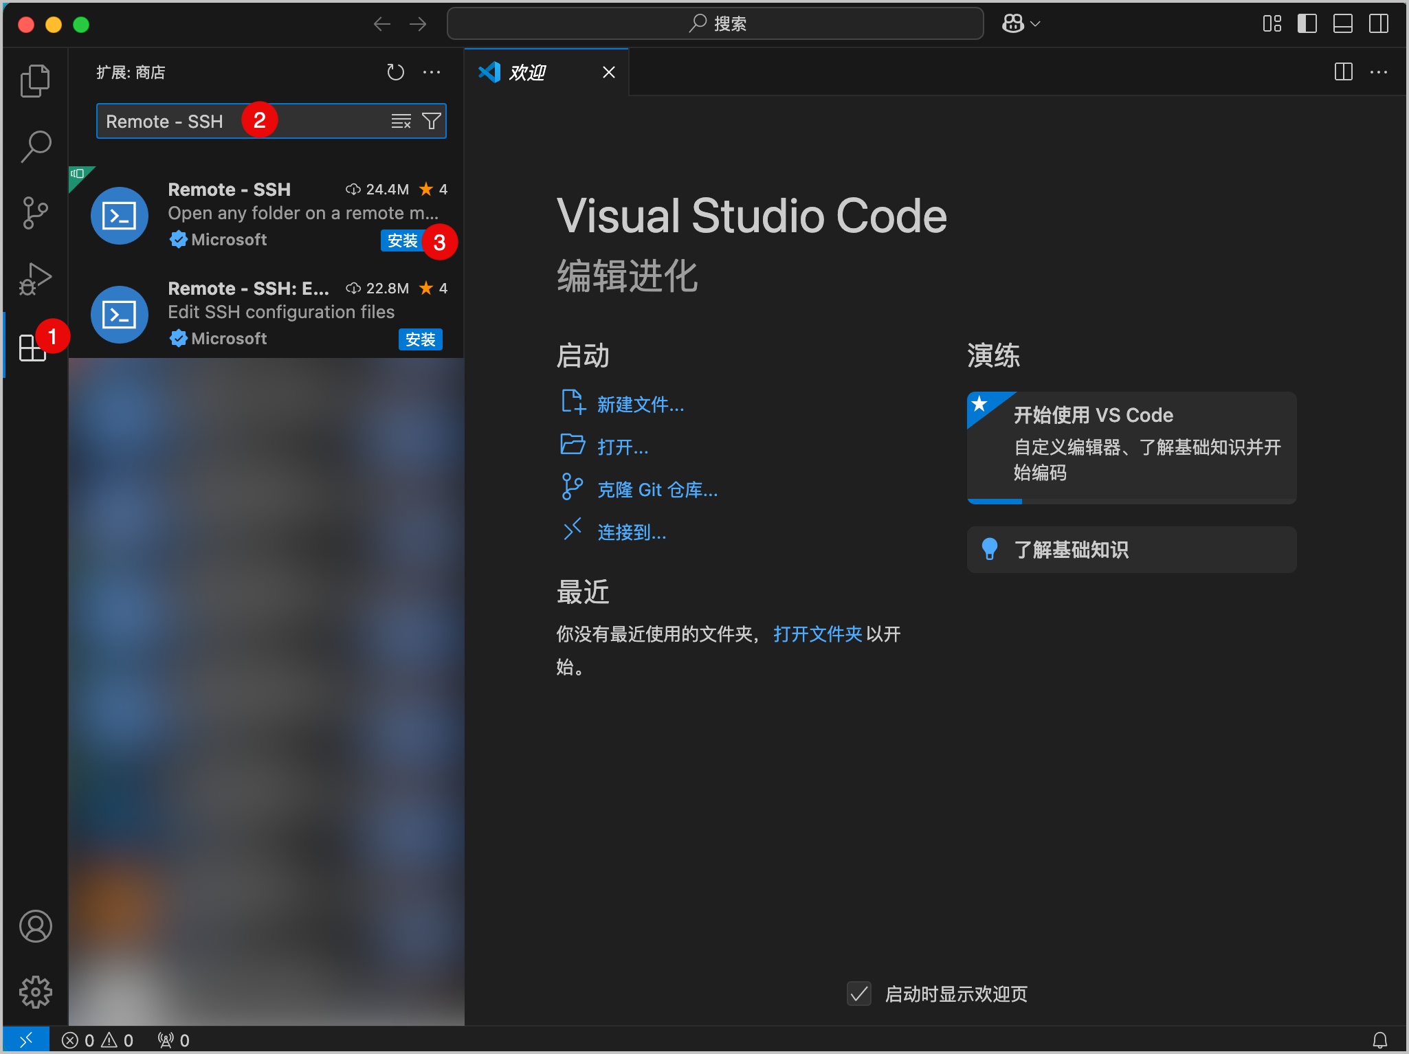Click 扩展: 商店 panel title
The image size is (1409, 1054).
pos(131,72)
